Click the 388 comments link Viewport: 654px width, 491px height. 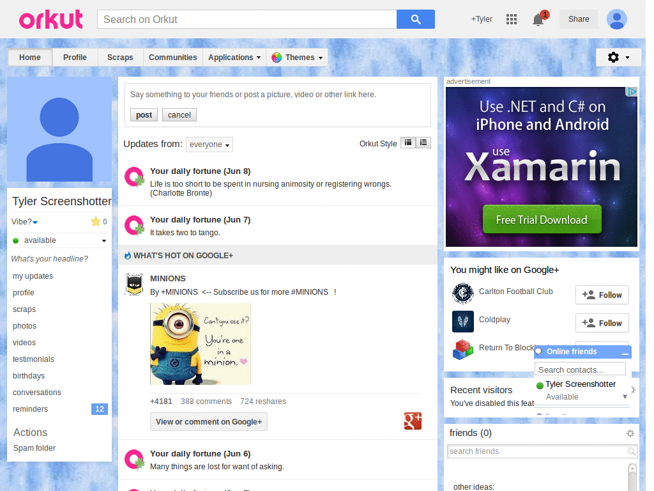click(x=206, y=401)
